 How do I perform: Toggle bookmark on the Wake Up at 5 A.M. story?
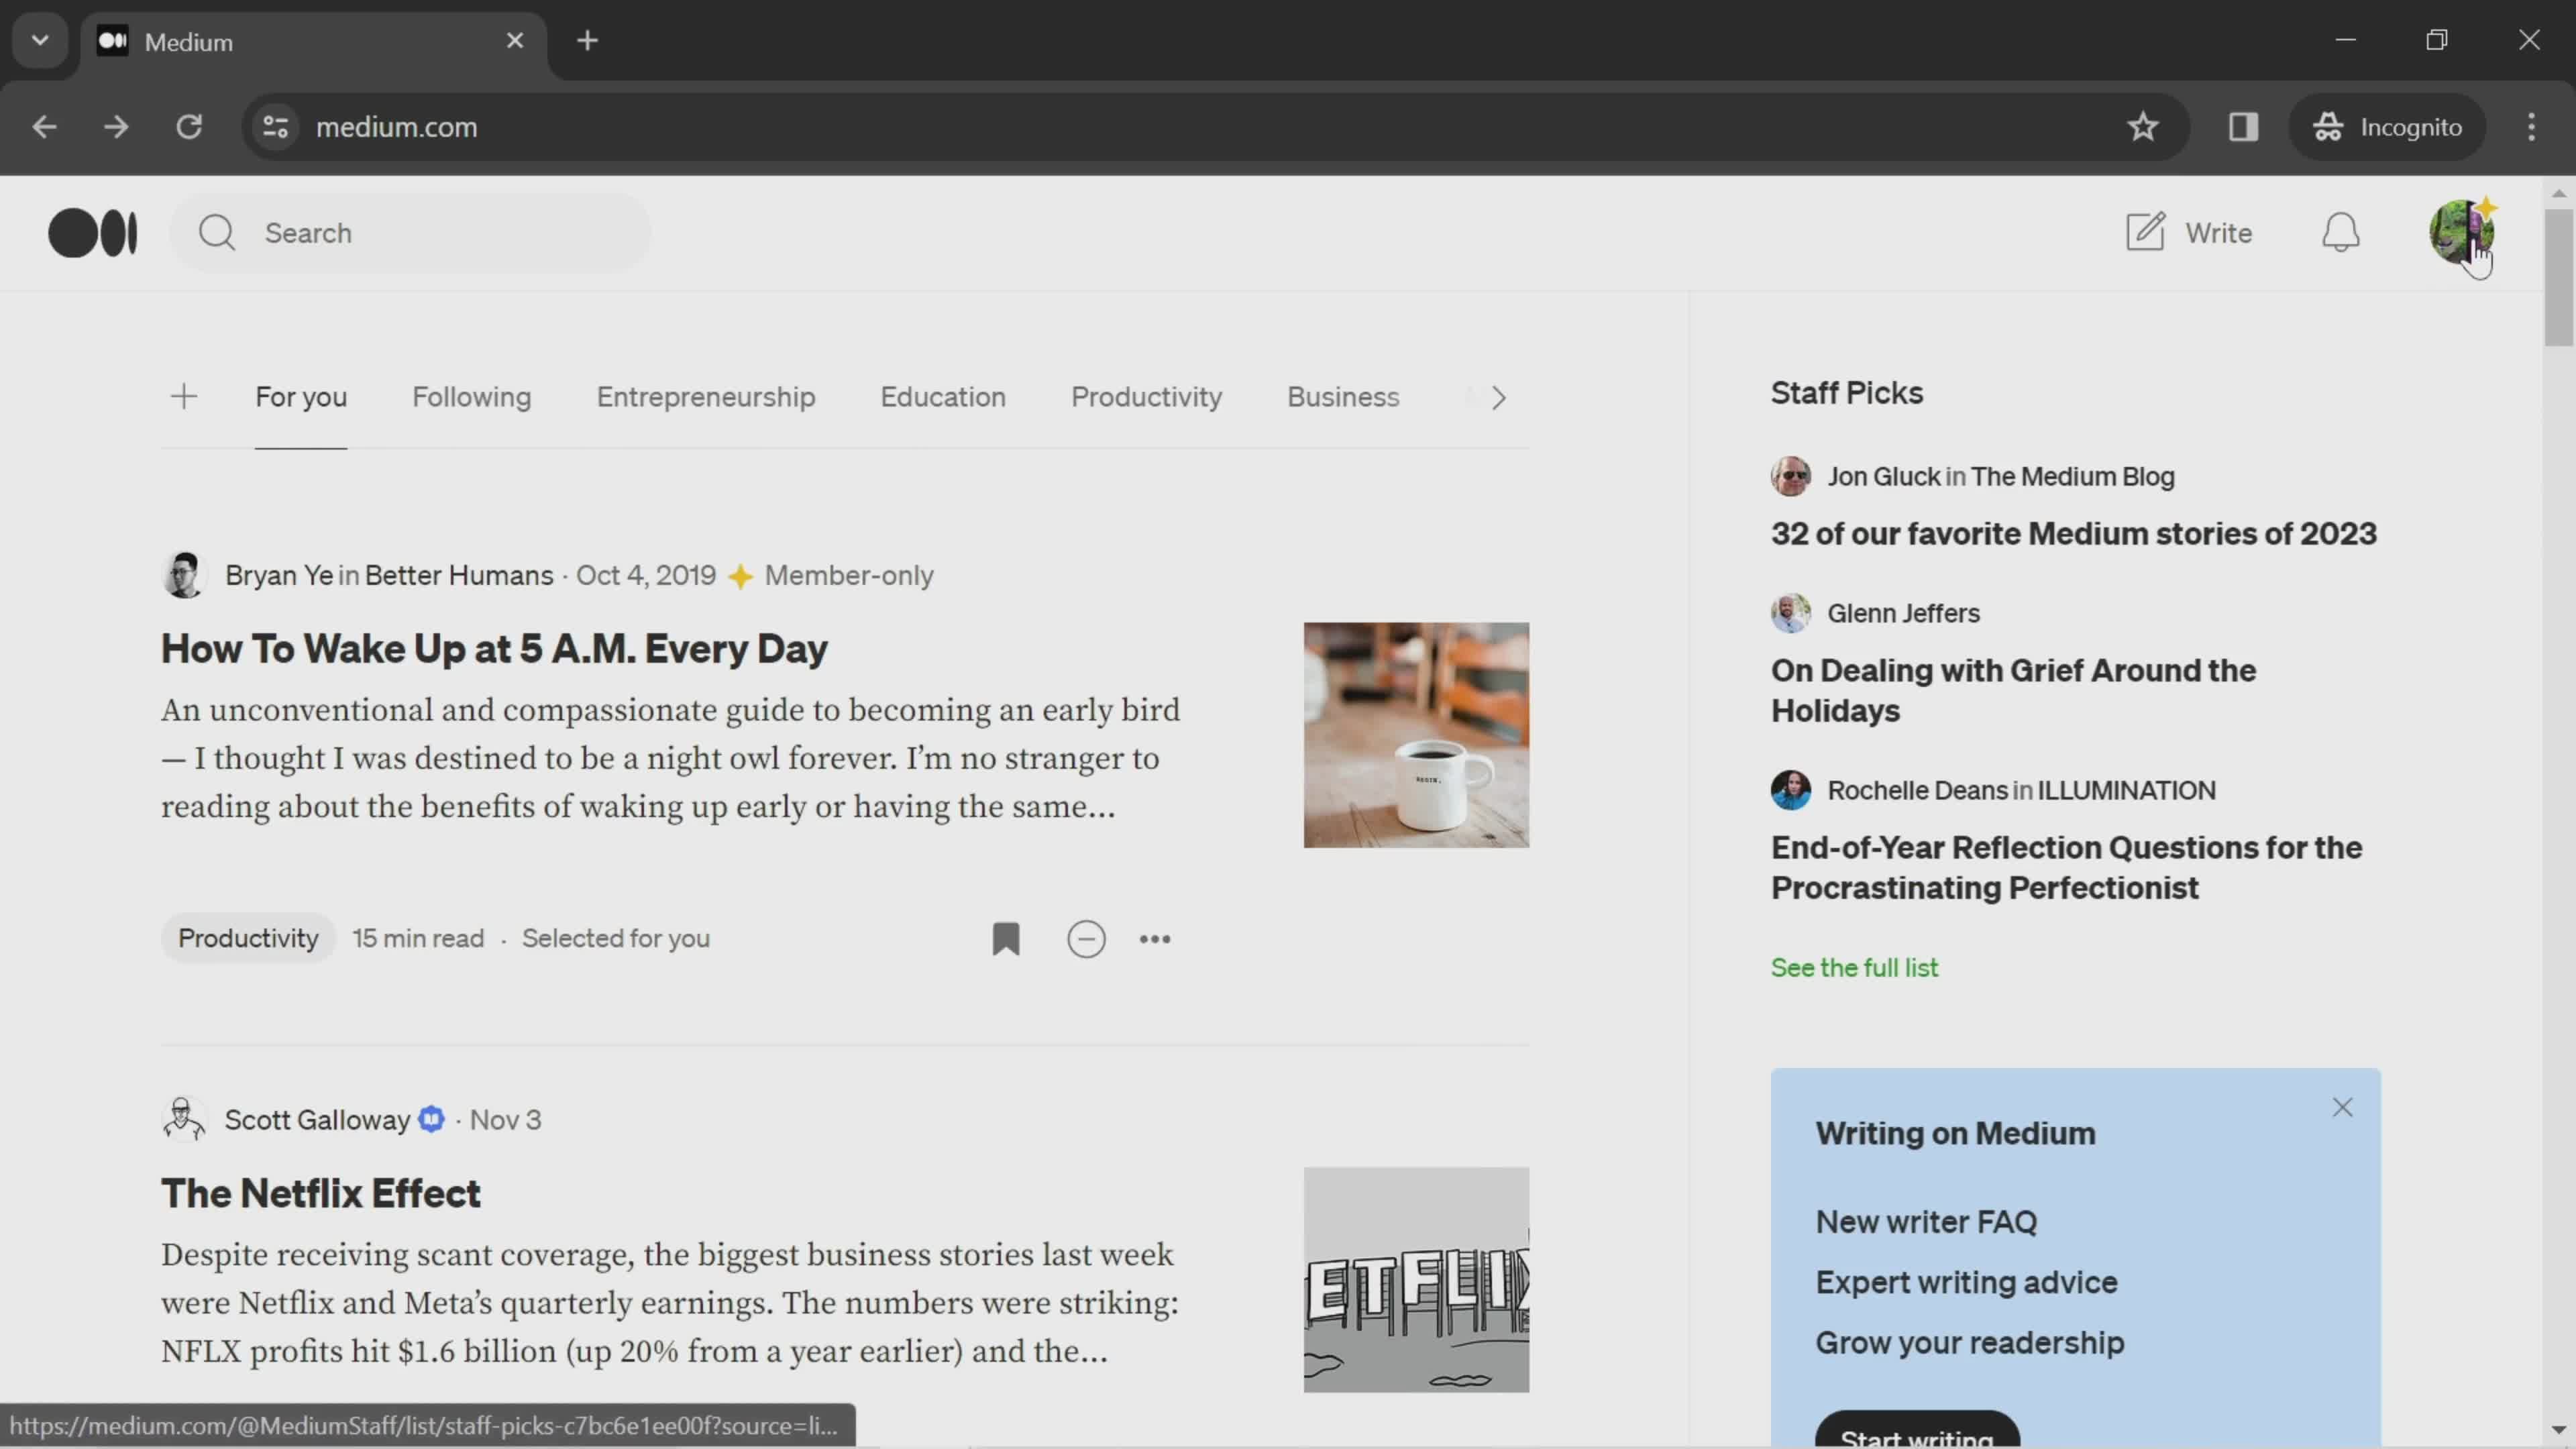pos(1006,939)
